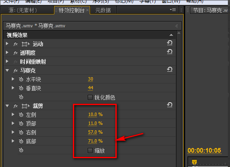The height and width of the screenshot is (167, 230).
Task: Select the 节目: 马赛克 program monitor tab
Action: tap(210, 10)
